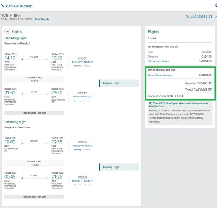Open the Taxes / fees / charges breakdown

(160, 75)
